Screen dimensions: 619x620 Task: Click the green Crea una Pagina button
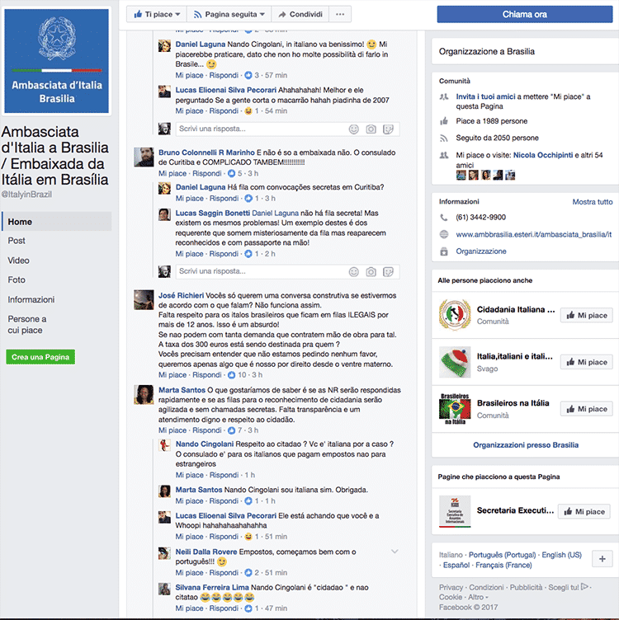40,357
